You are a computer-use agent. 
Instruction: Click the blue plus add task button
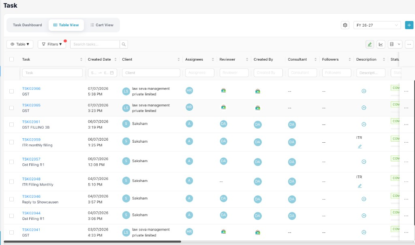(x=409, y=25)
